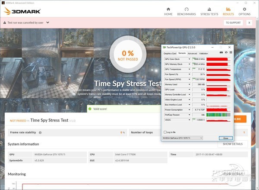The height and width of the screenshot is (190, 259).
Task: Open the GPU Temperature sensor dropdown
Action: tap(189, 69)
